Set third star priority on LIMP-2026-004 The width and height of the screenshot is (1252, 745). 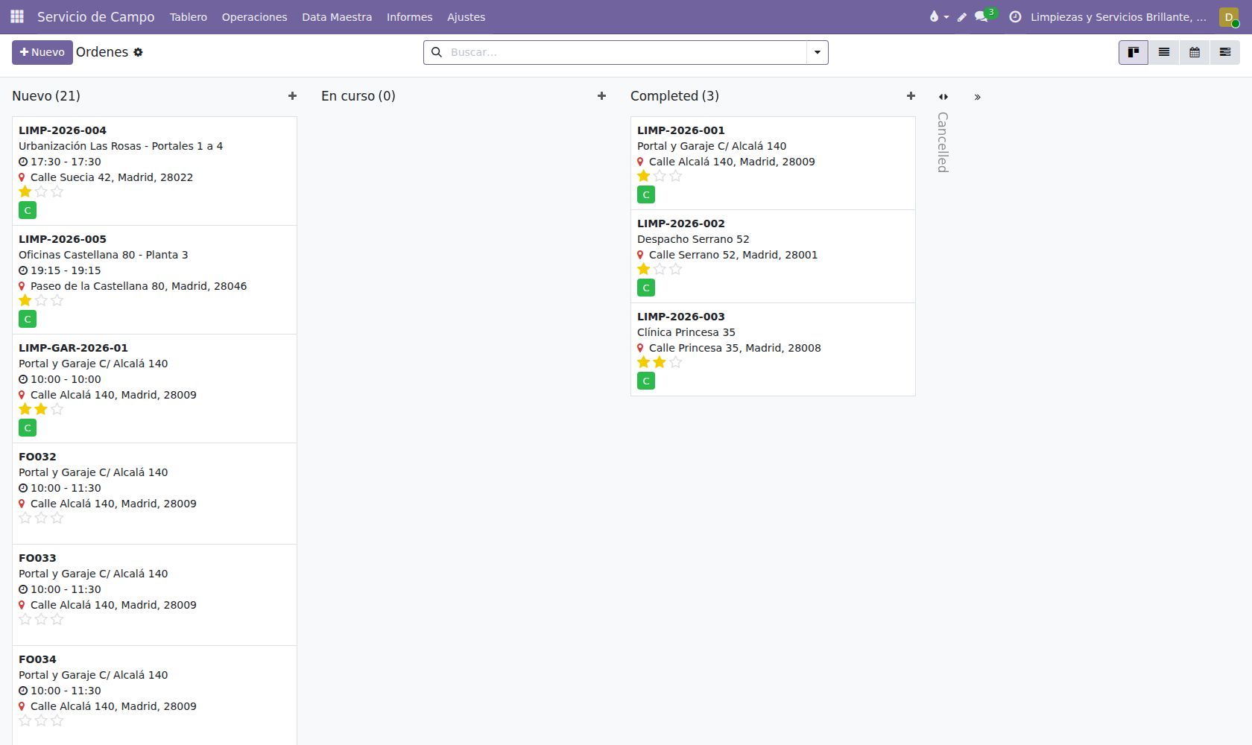click(57, 191)
